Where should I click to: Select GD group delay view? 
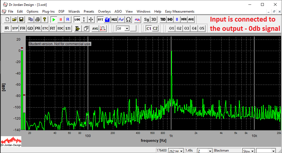(30, 28)
